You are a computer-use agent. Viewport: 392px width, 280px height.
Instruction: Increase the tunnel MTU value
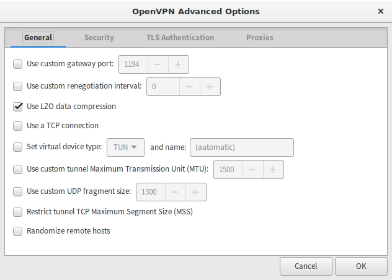274,170
